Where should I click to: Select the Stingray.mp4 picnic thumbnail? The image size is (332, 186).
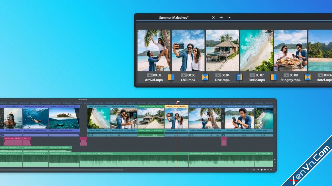290,50
